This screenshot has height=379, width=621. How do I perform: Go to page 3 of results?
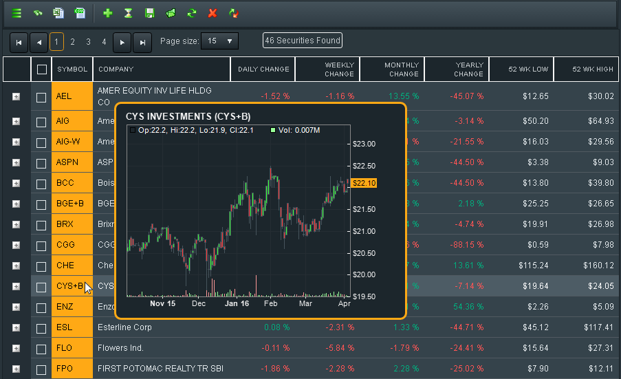coord(88,42)
